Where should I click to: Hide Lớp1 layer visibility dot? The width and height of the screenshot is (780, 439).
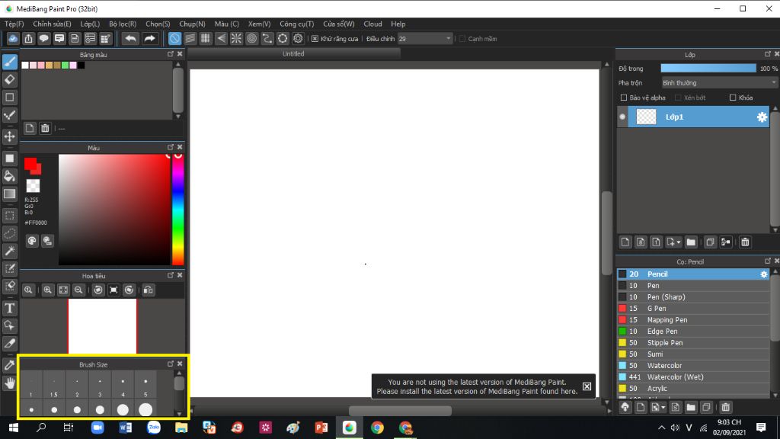pyautogui.click(x=622, y=117)
